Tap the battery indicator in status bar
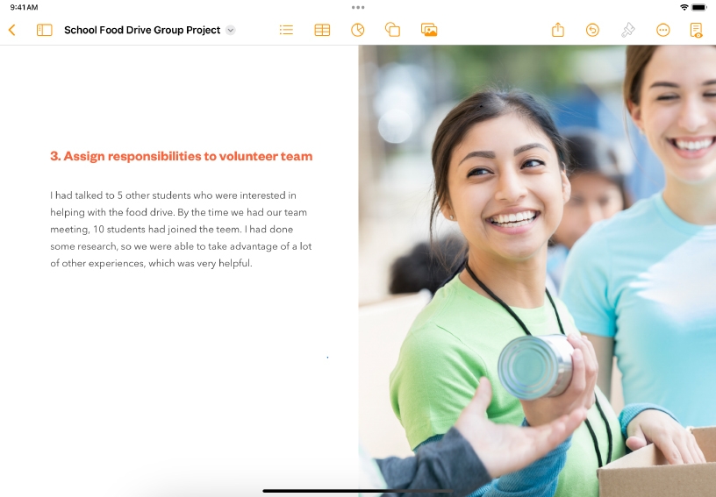The width and height of the screenshot is (716, 497). (x=699, y=7)
